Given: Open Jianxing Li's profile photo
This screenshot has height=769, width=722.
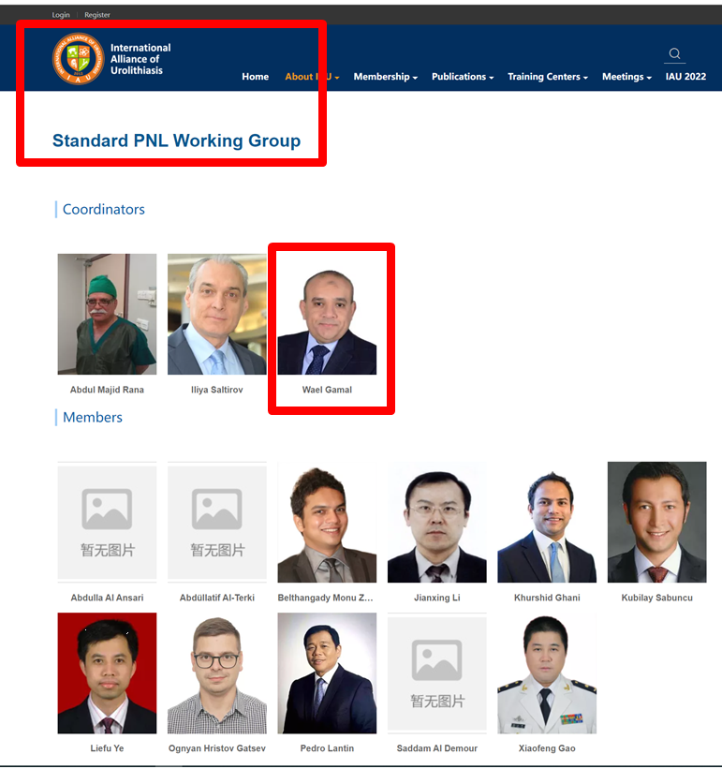Looking at the screenshot, I should pyautogui.click(x=437, y=523).
